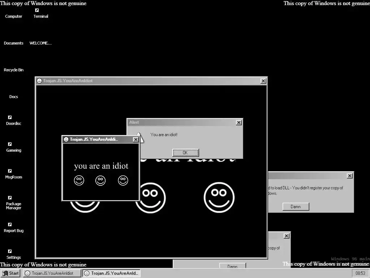370x278 pixels.
Task: Open the Docs desktop icon
Action: click(x=13, y=96)
